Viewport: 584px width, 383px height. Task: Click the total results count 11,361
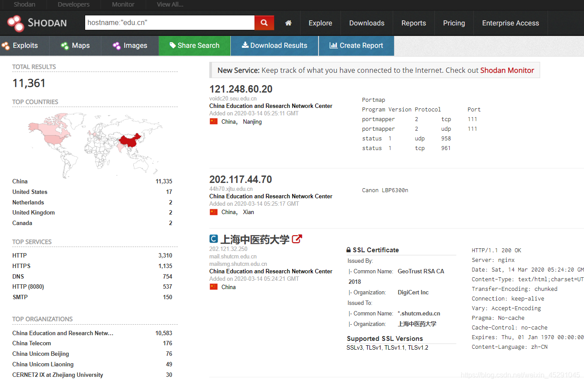click(x=29, y=83)
